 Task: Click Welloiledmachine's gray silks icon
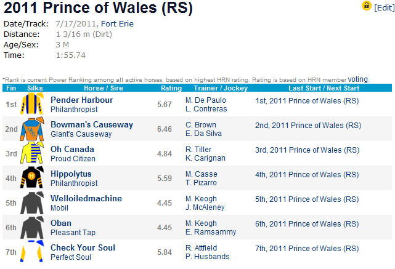click(32, 203)
